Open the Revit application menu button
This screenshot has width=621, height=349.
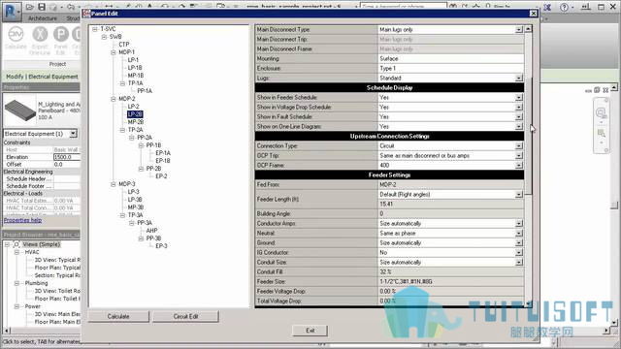coord(12,11)
